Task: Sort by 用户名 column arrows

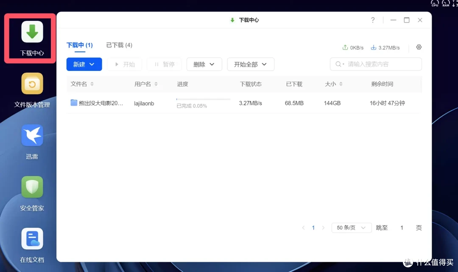Action: 156,84
